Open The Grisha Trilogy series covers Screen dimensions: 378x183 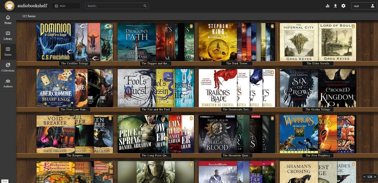tap(318, 88)
